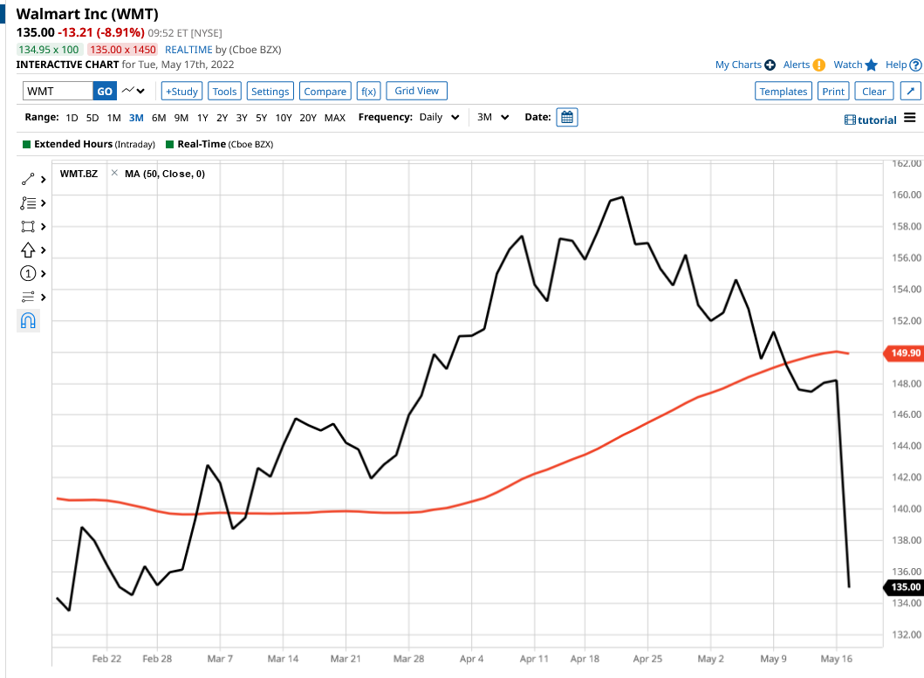This screenshot has height=678, width=924.
Task: Click the Compare button
Action: [325, 92]
